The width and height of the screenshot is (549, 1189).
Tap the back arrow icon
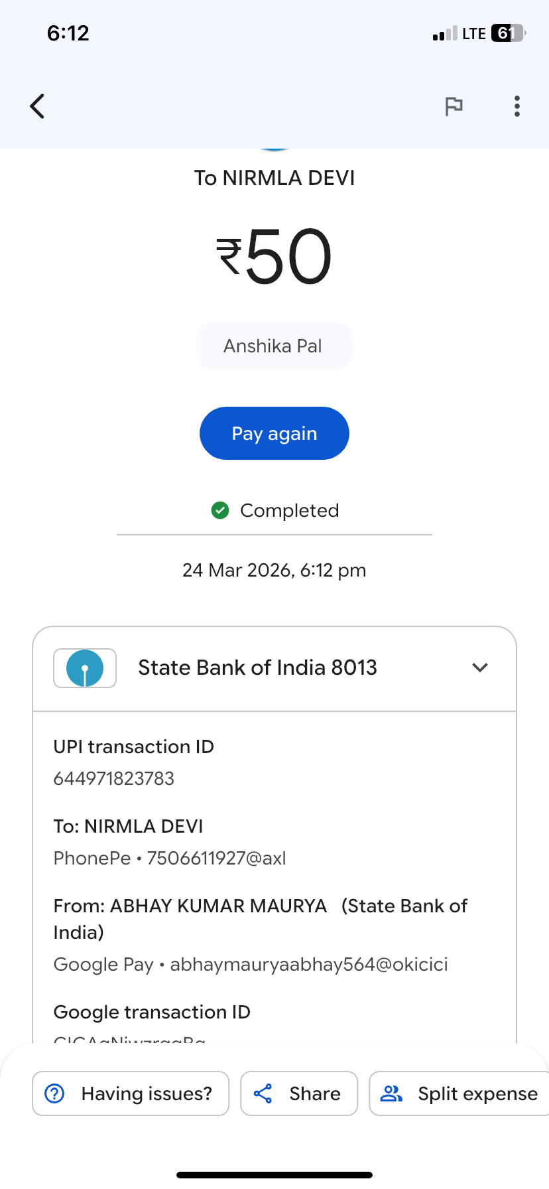[x=38, y=106]
